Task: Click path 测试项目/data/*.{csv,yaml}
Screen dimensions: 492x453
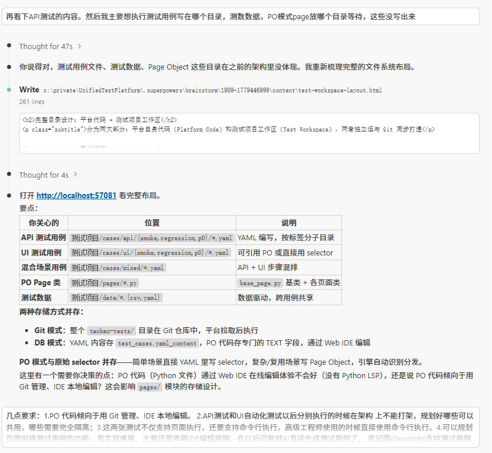Action: (x=116, y=298)
